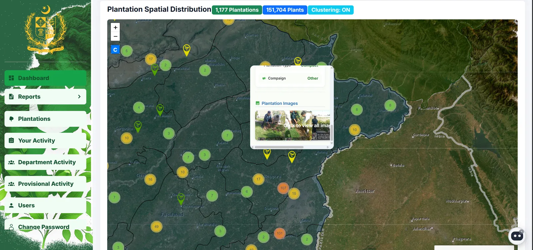Image resolution: width=533 pixels, height=250 pixels.
Task: Open the 10 cluster near Sargodha
Action: pyautogui.click(x=127, y=138)
